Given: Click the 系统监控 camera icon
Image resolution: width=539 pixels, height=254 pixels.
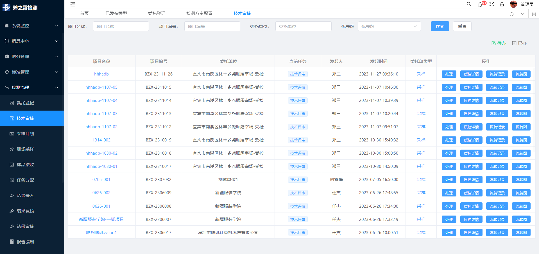Looking at the screenshot, I should [7, 26].
